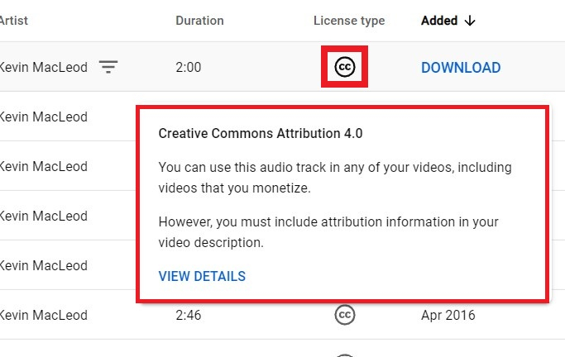
Task: Open the filter icon next to Kevin MacLeod
Action: (x=108, y=67)
